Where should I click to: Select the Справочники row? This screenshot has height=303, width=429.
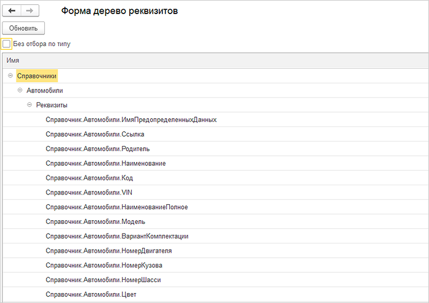(x=215, y=76)
